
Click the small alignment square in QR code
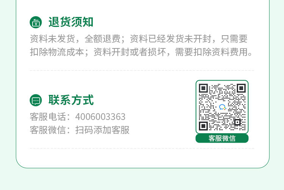(x=237, y=122)
